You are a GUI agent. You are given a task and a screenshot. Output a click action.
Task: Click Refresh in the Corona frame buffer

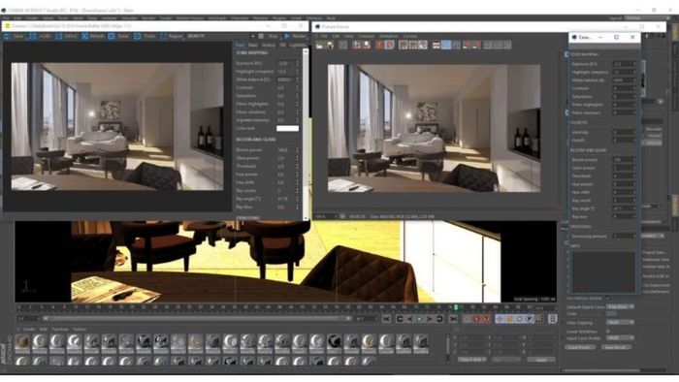93,36
